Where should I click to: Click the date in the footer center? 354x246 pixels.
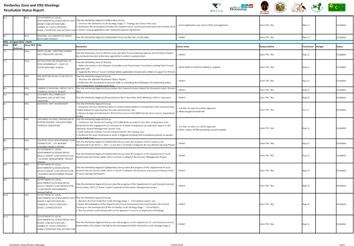(x=177, y=244)
